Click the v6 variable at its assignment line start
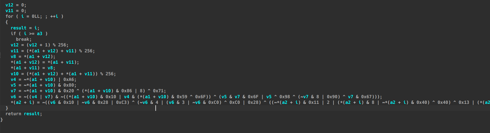Image resolution: width=490 pixels, height=133 pixels. 13,97
